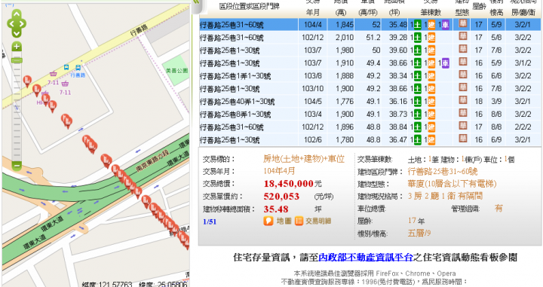543x287 pixels.
Task: Select the row dated 103/10 priced 1,900
Action: (370, 89)
